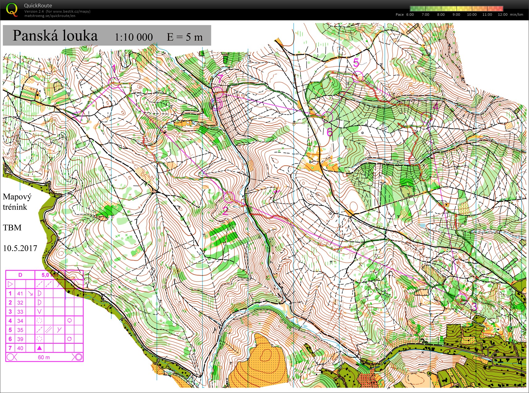Click control code 41 in description table

pos(20,294)
